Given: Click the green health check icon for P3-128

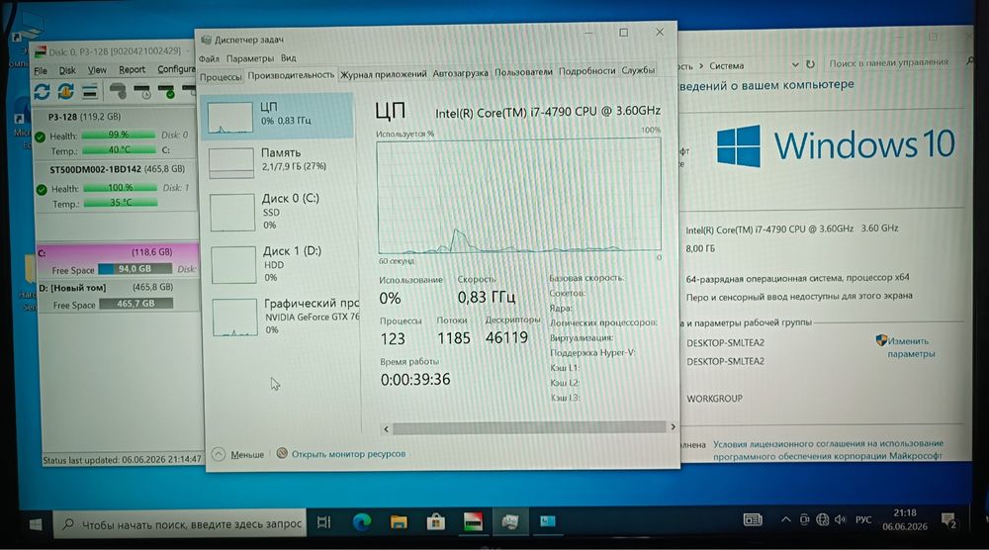Looking at the screenshot, I should tap(41, 137).
